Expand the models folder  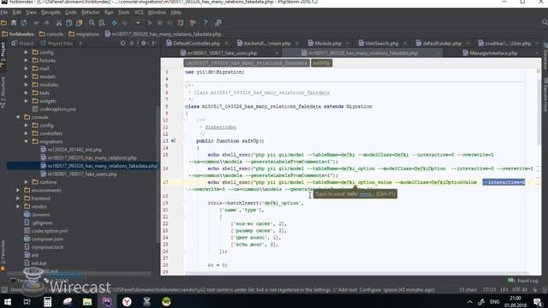coord(27,76)
